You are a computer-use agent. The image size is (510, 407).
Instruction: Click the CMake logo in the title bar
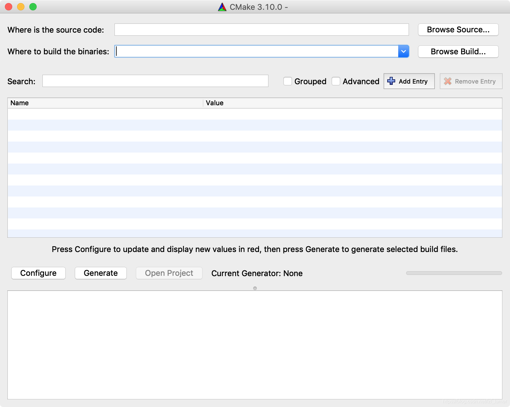(222, 7)
